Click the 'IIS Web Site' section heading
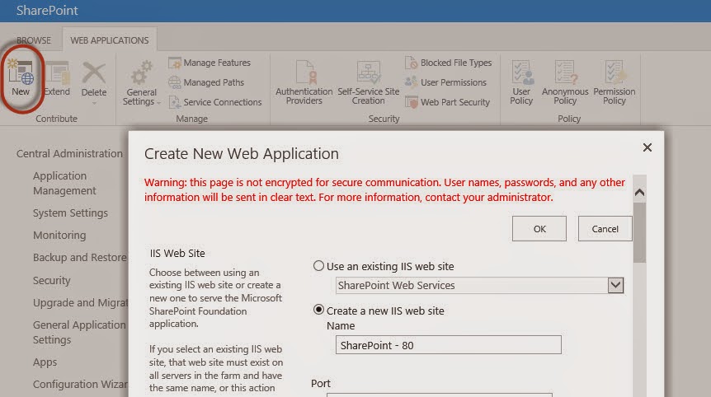Screen dimensions: 711x397 tap(177, 253)
